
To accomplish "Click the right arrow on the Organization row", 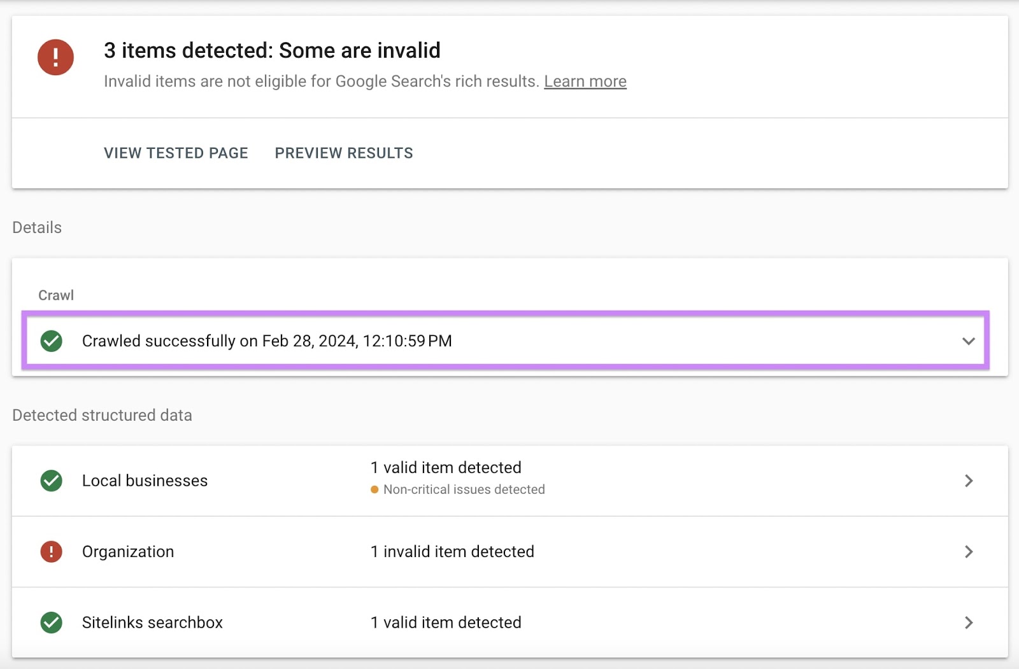I will [969, 552].
